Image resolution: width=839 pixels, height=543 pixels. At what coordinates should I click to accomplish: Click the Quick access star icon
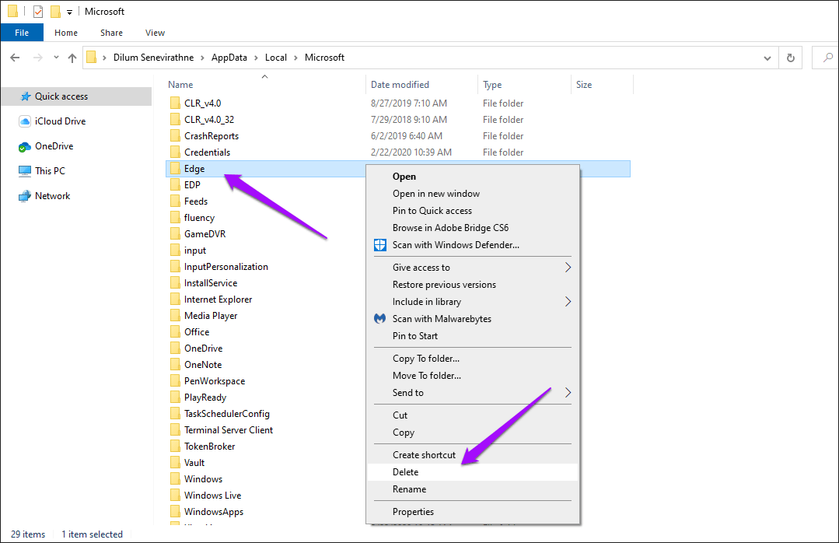[25, 96]
